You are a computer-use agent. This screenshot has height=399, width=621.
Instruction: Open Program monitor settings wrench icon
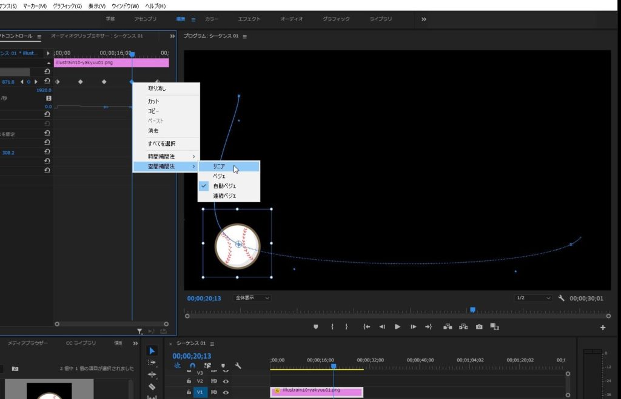[562, 298]
